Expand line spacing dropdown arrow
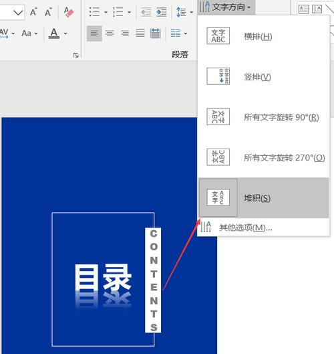The width and height of the screenshot is (334, 354). click(x=191, y=12)
